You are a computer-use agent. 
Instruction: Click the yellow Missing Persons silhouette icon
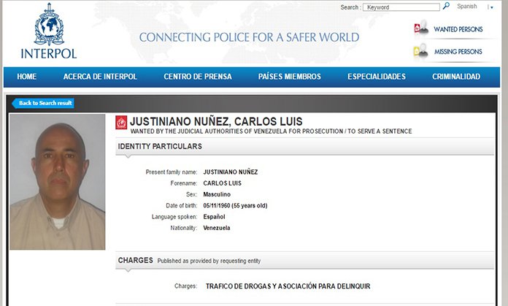pos(421,51)
